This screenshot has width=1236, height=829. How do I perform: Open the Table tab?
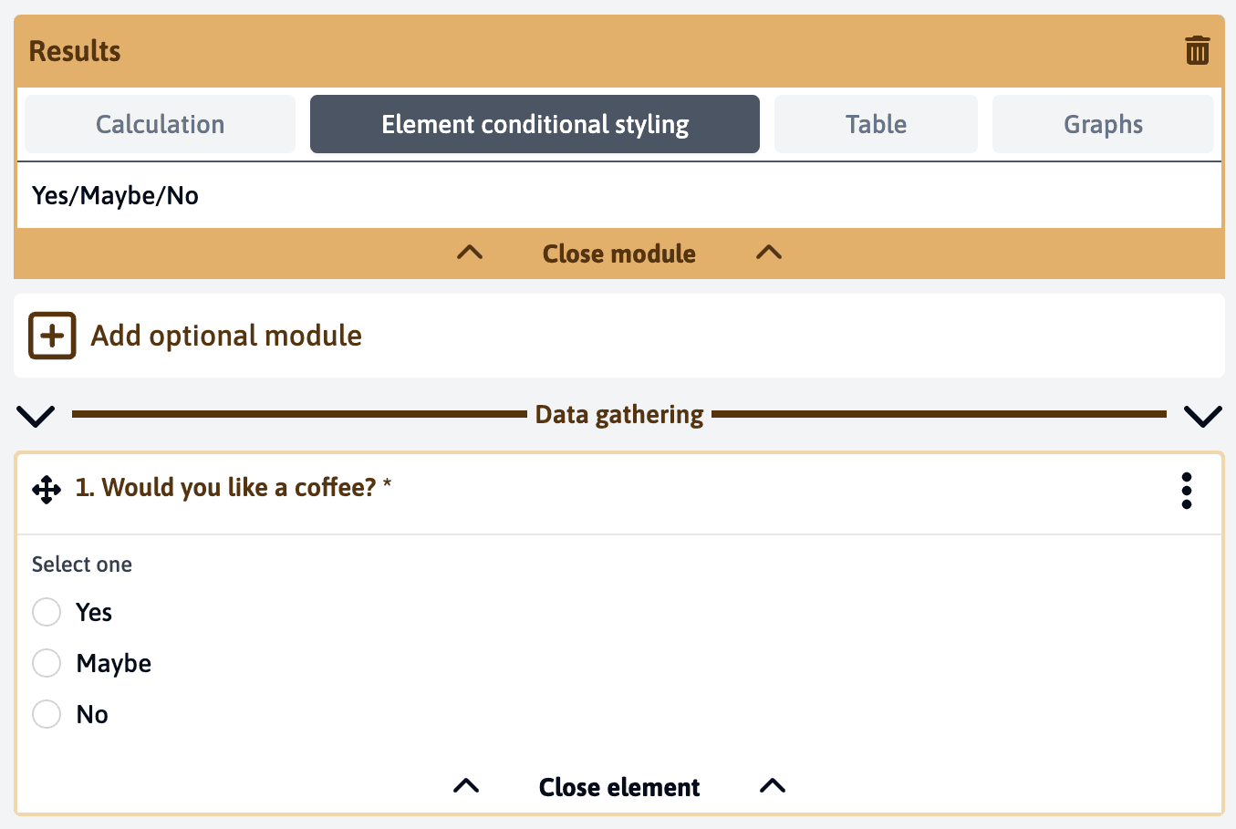[x=875, y=124]
